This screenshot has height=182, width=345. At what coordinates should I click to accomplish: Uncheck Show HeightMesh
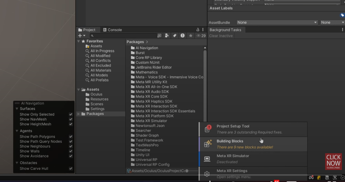[71, 124]
